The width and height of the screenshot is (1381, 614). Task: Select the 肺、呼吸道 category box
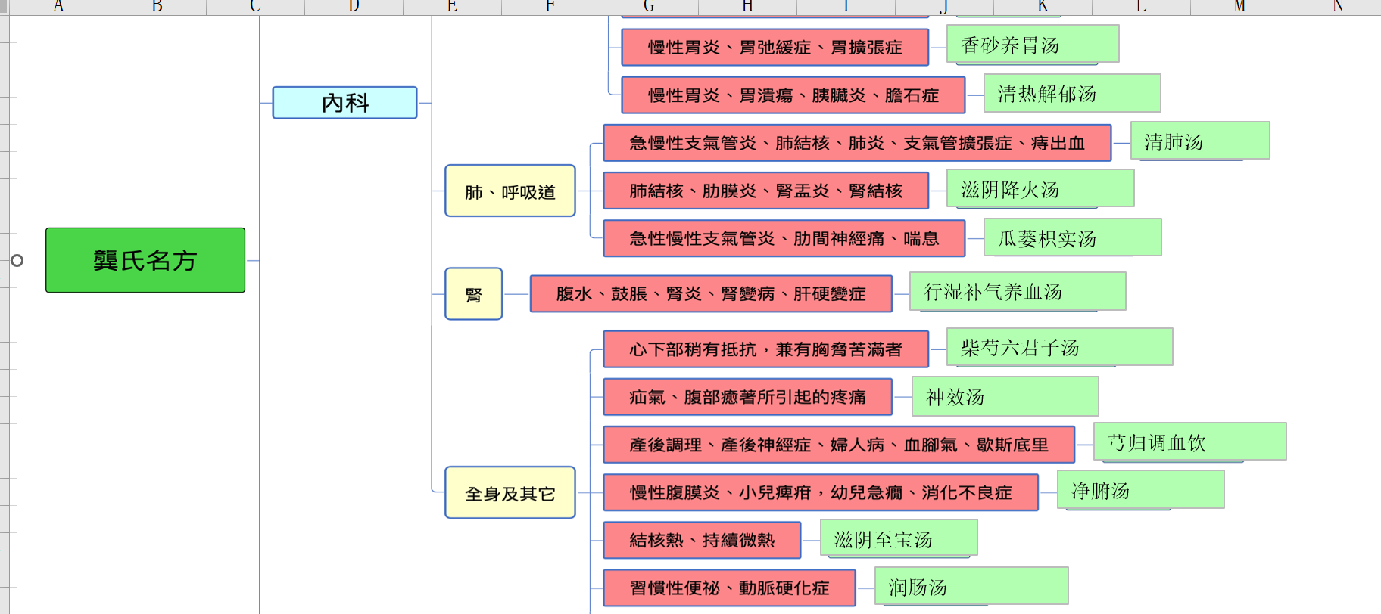510,191
